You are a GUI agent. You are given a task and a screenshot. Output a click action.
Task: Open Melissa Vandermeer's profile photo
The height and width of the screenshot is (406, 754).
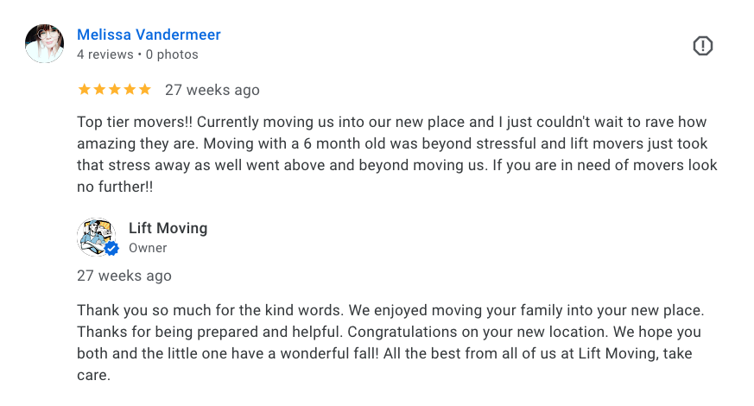tap(44, 43)
